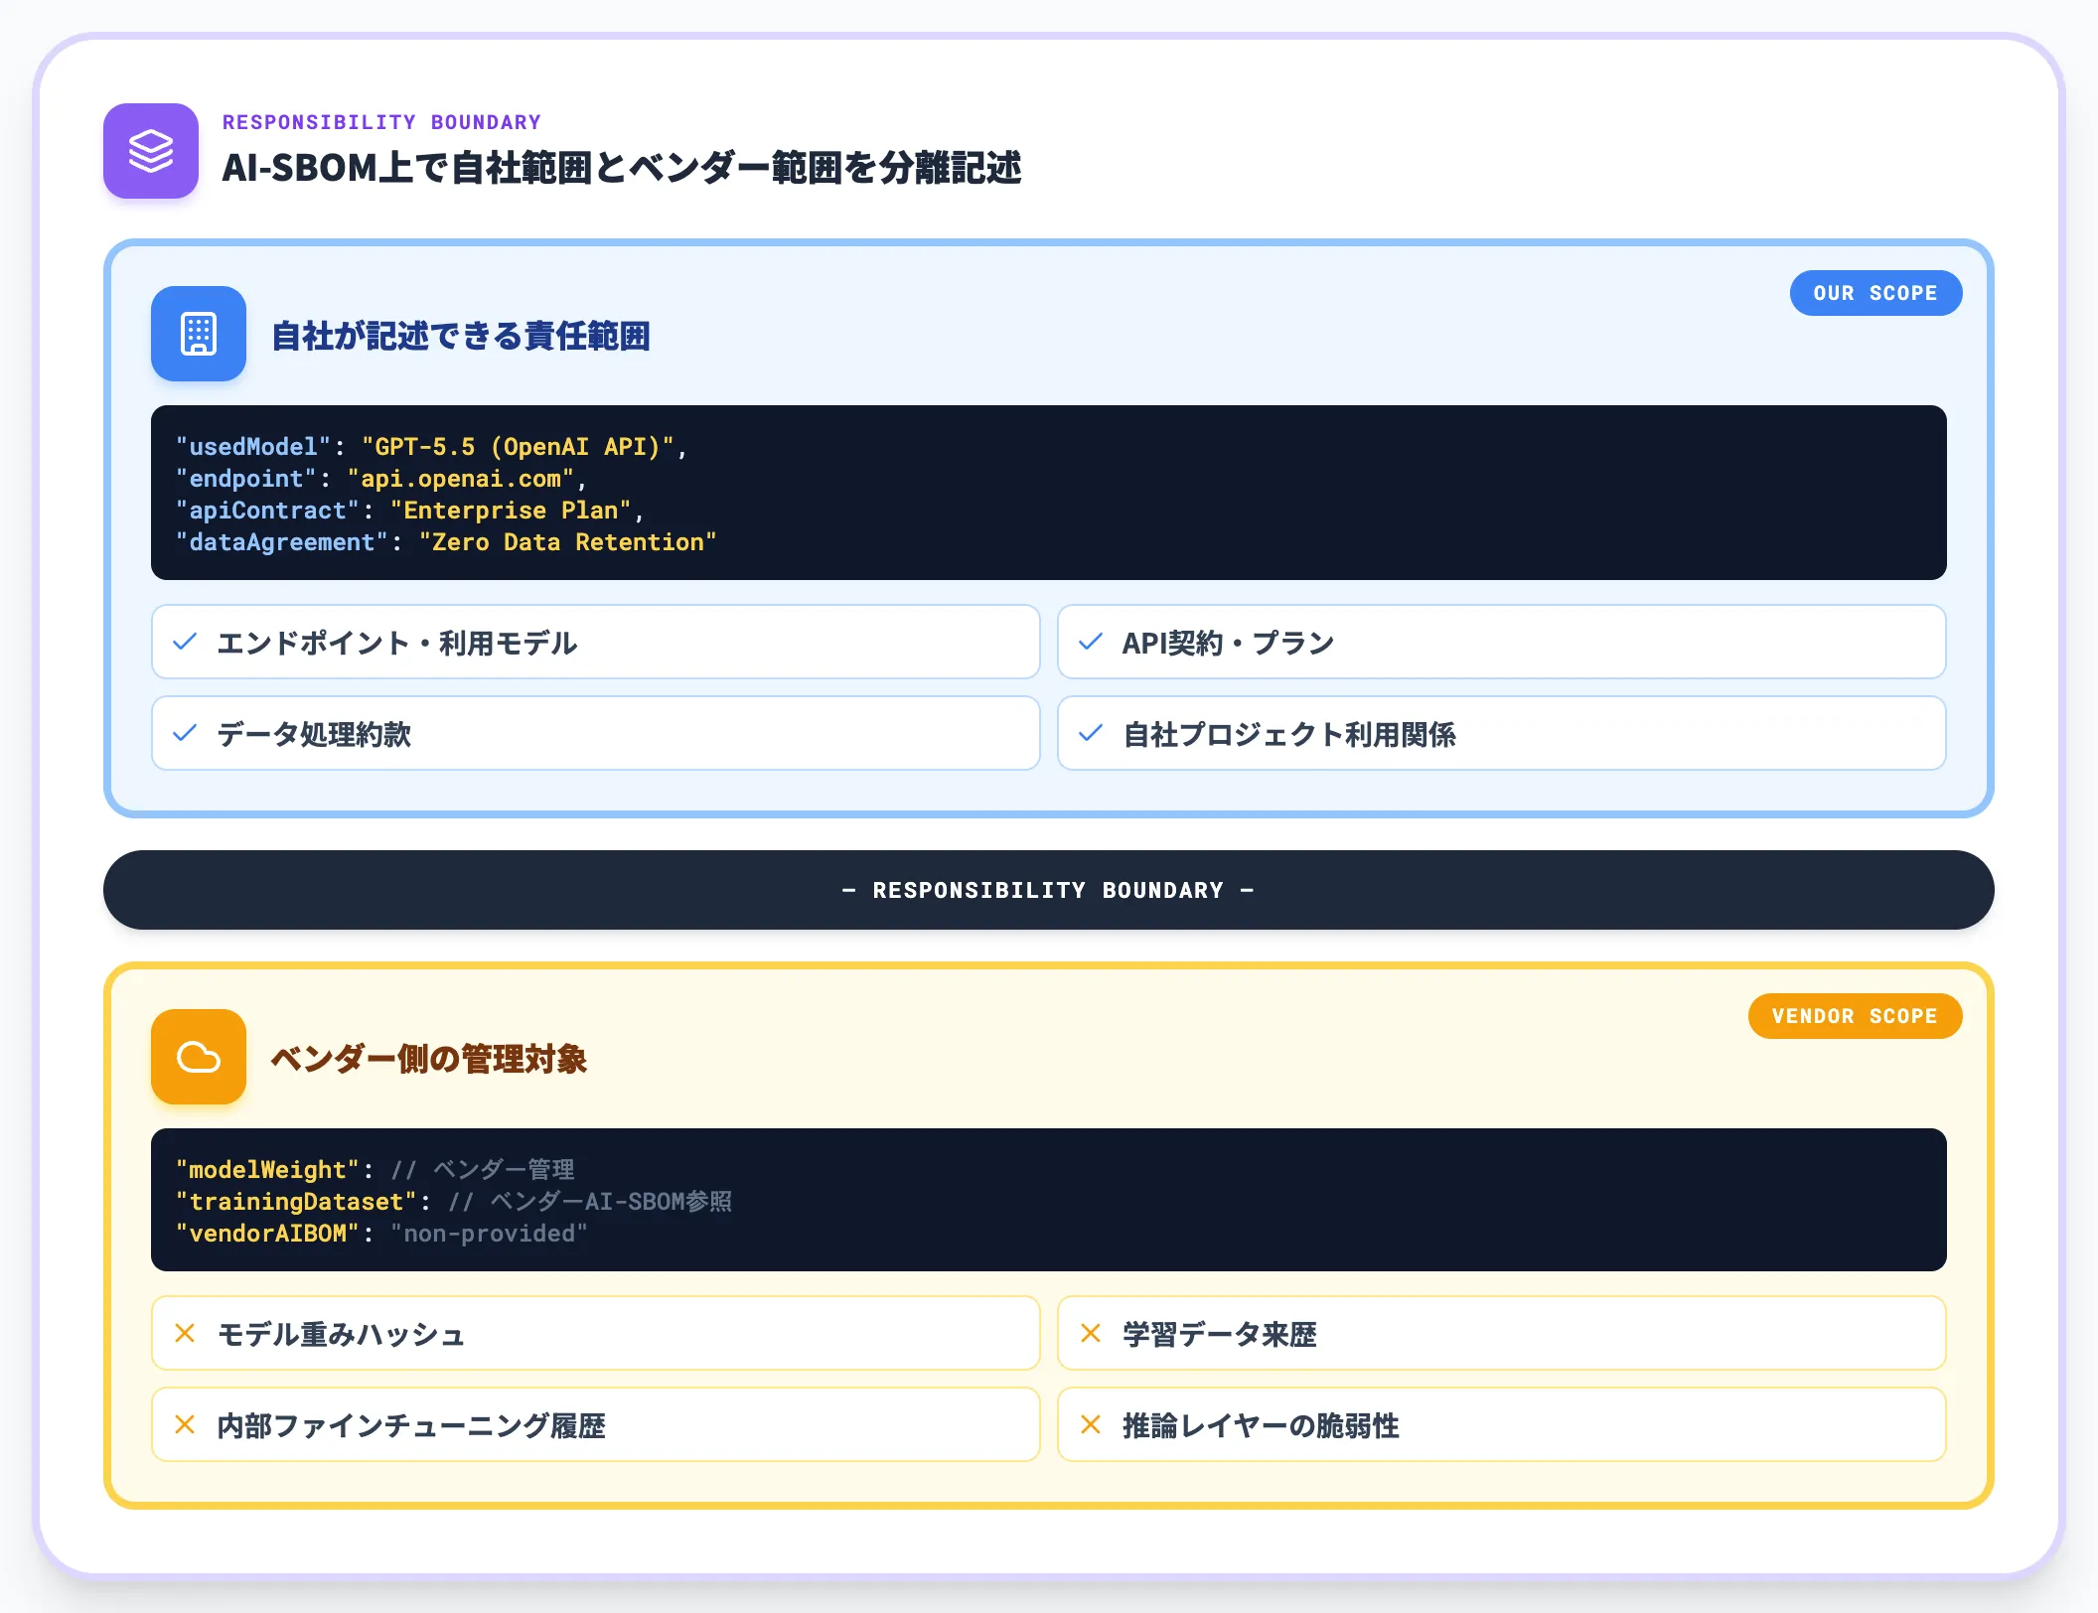This screenshot has width=2098, height=1613.
Task: Click the orange cloud icon
Action: point(199,1057)
